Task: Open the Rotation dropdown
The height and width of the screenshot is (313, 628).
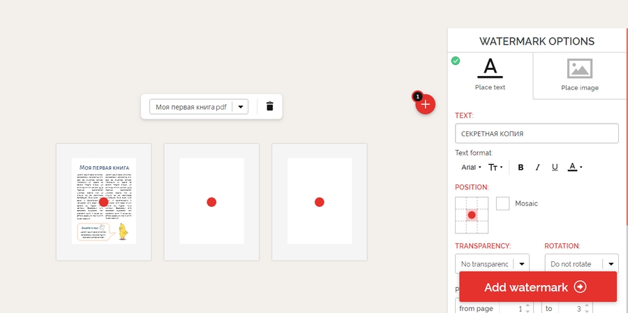Action: [x=581, y=263]
